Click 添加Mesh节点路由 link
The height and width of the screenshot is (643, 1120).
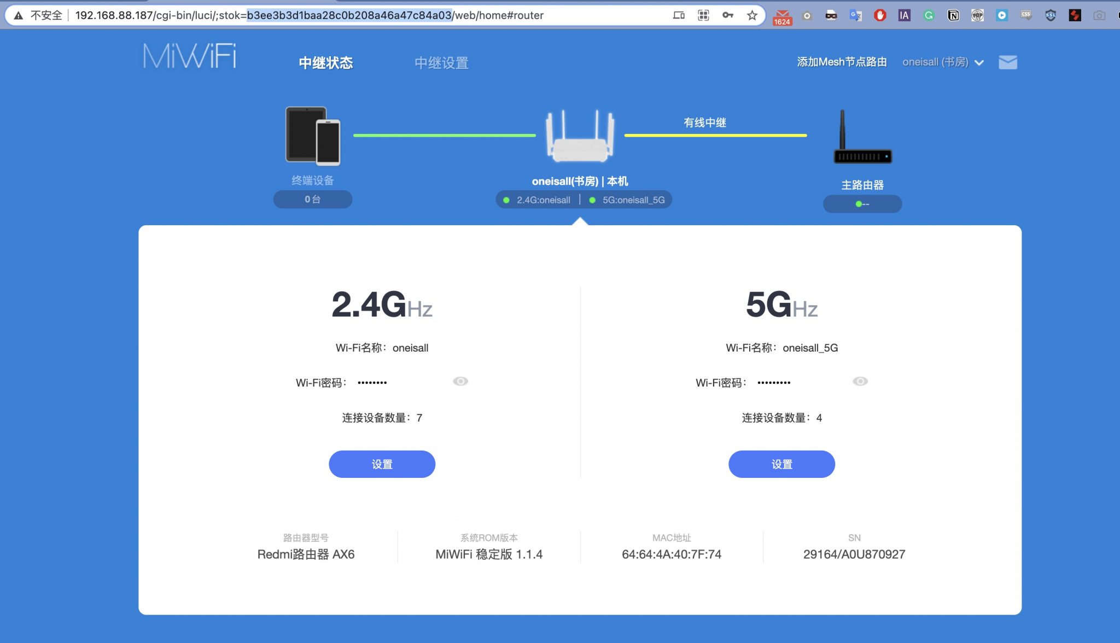[x=842, y=62]
